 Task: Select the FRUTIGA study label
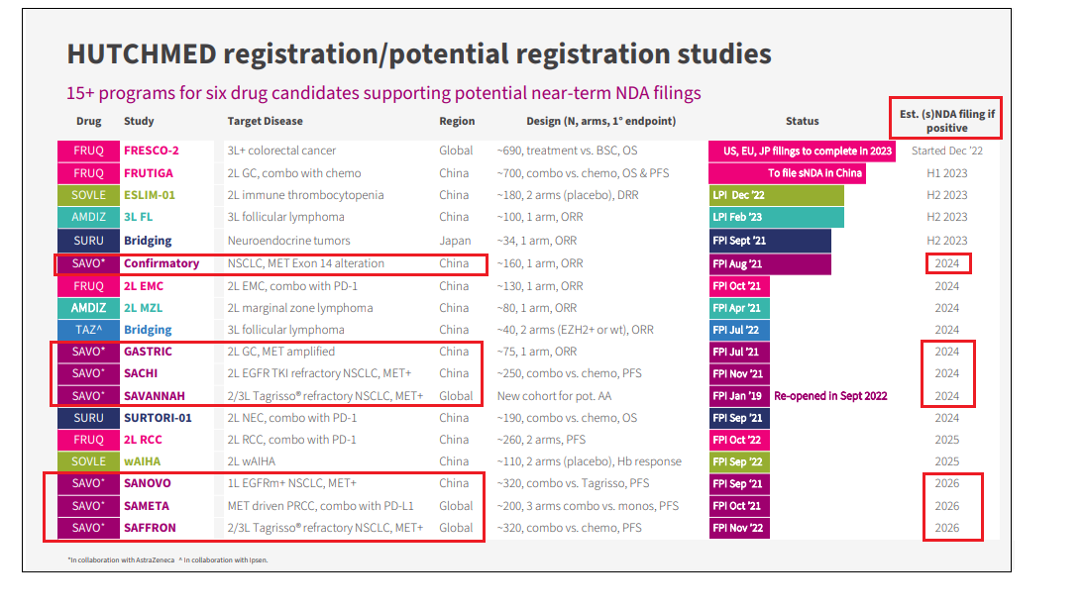149,173
